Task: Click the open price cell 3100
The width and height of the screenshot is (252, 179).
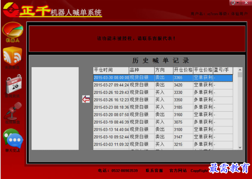Action: (183, 130)
